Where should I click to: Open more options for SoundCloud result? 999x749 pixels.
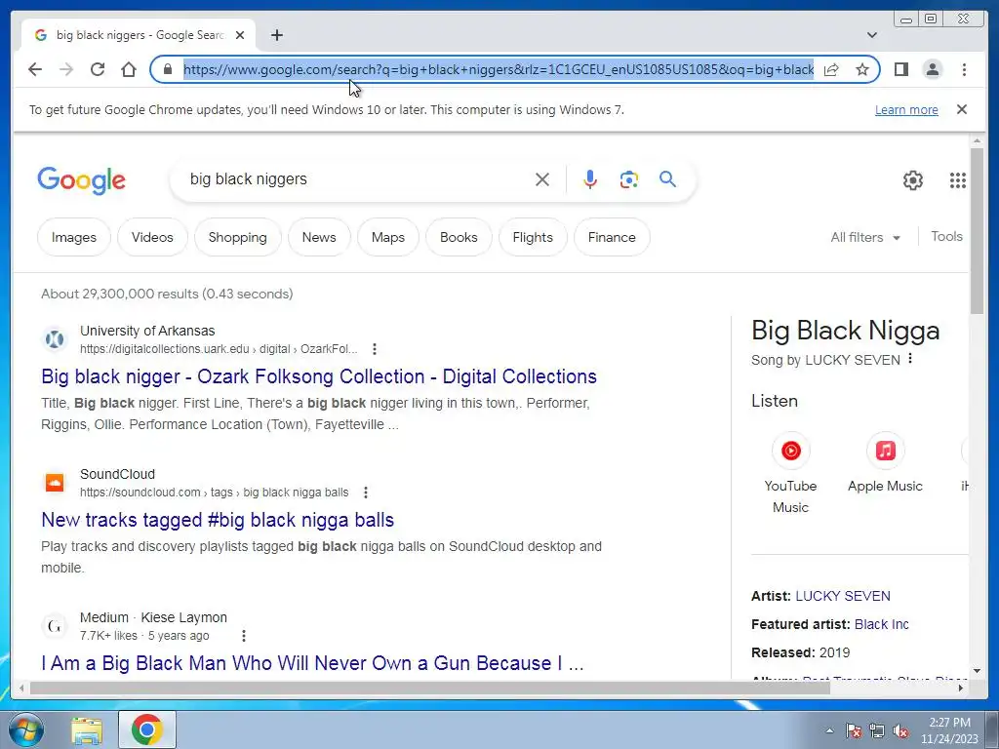pyautogui.click(x=366, y=493)
